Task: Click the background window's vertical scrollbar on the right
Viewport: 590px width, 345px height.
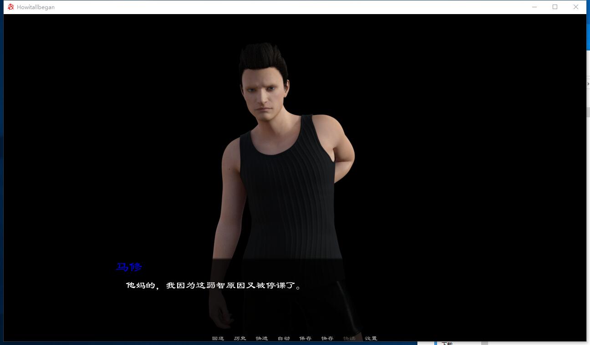Action: [x=588, y=112]
